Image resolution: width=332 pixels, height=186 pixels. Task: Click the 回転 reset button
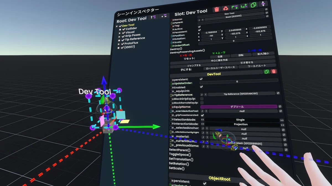[241, 55]
